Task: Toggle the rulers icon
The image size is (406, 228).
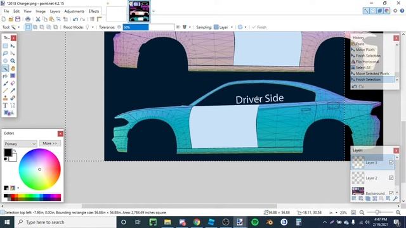Action: [99, 19]
